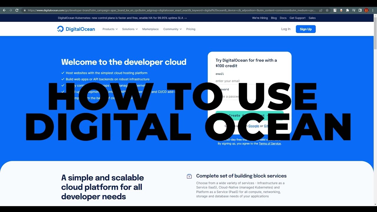Click Log In
Screen dimensions: 377x212
(x=286, y=29)
